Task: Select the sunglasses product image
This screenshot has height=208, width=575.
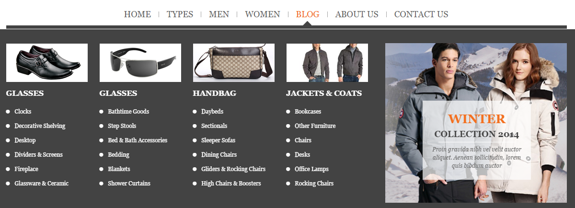Action: point(140,63)
